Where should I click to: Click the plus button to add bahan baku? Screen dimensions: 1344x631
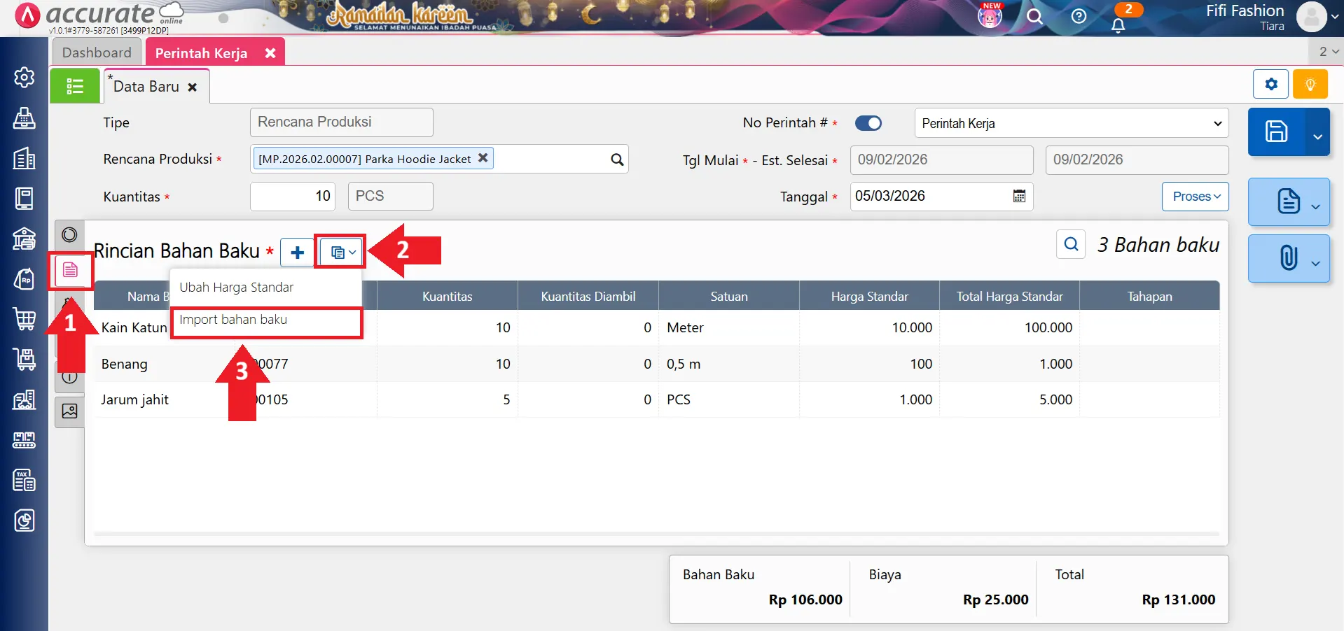(297, 253)
